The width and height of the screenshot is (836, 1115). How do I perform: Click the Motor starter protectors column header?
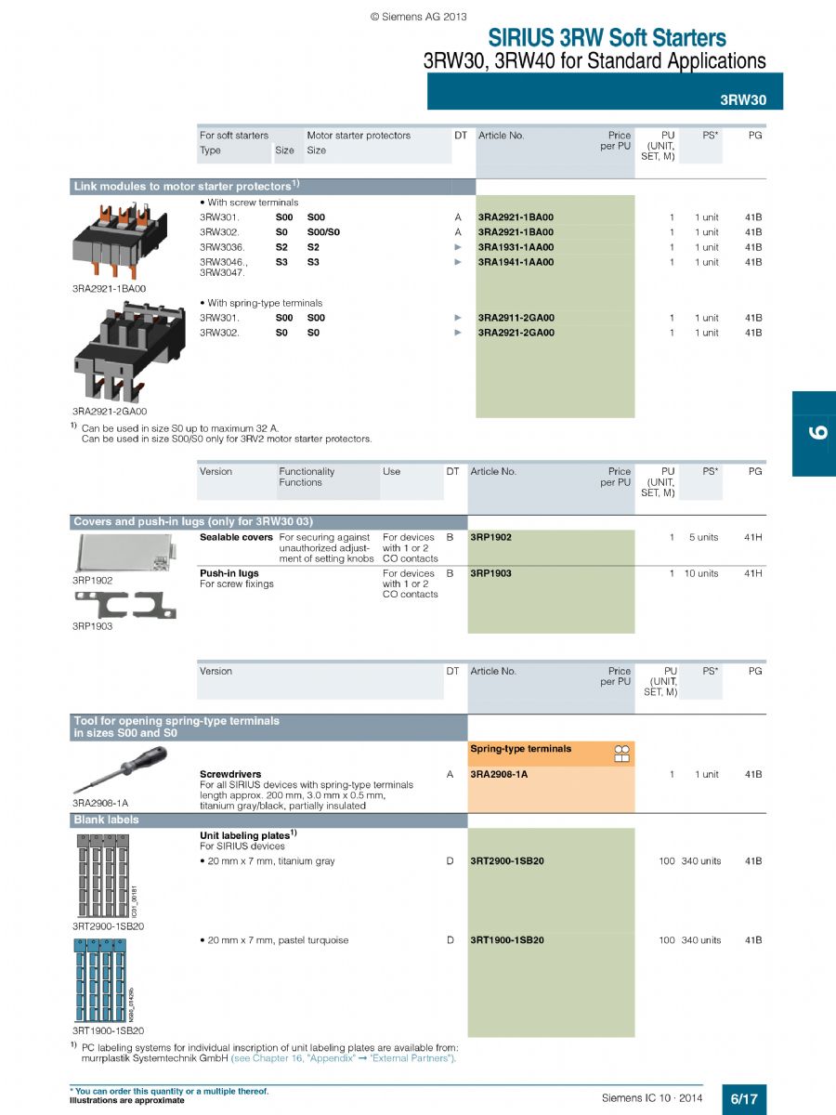(359, 136)
